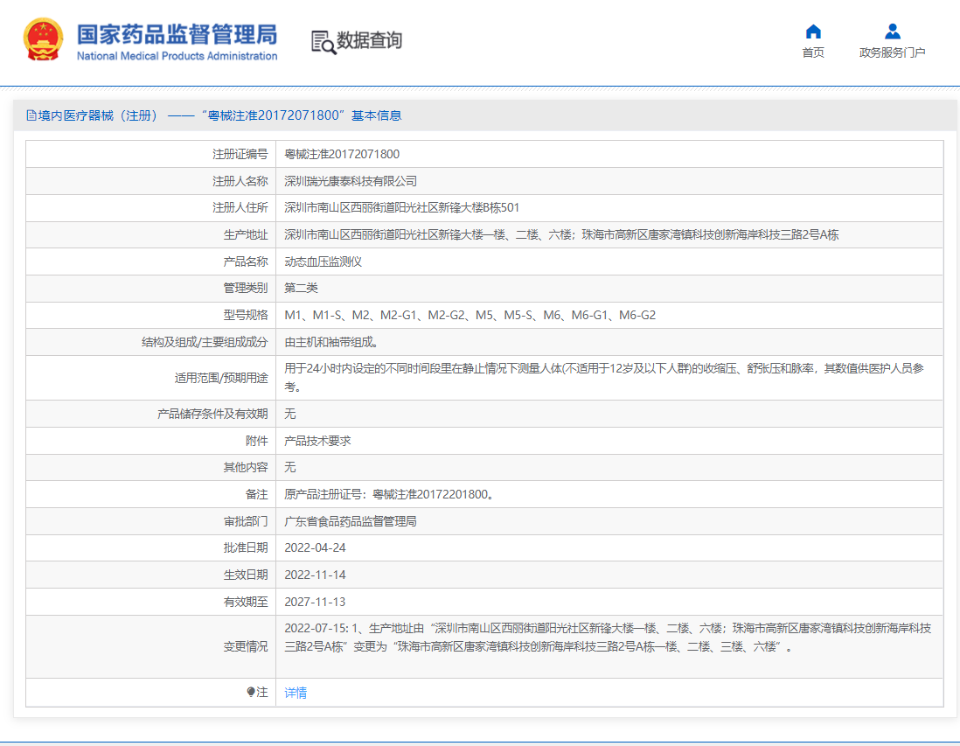Click the expiry date 2027-11-13
Viewport: 960px width, 746px height.
(315, 602)
